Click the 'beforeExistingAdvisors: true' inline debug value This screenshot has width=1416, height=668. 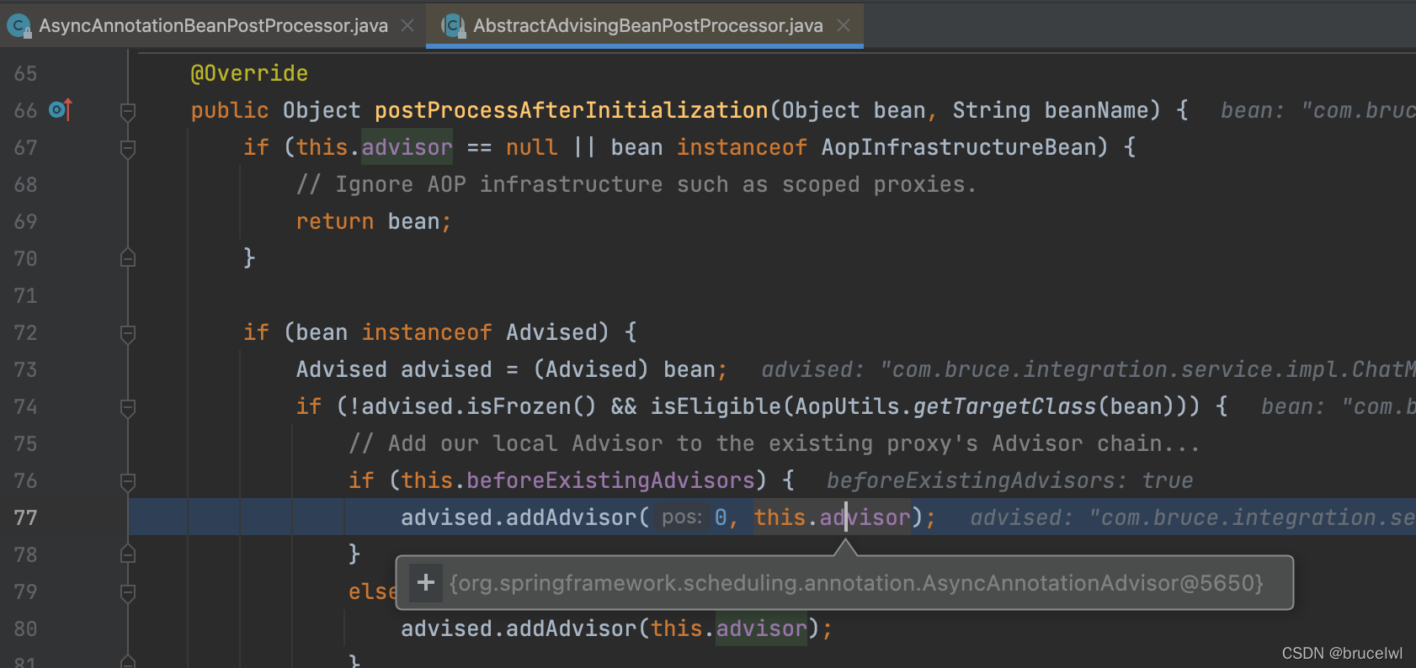1009,480
